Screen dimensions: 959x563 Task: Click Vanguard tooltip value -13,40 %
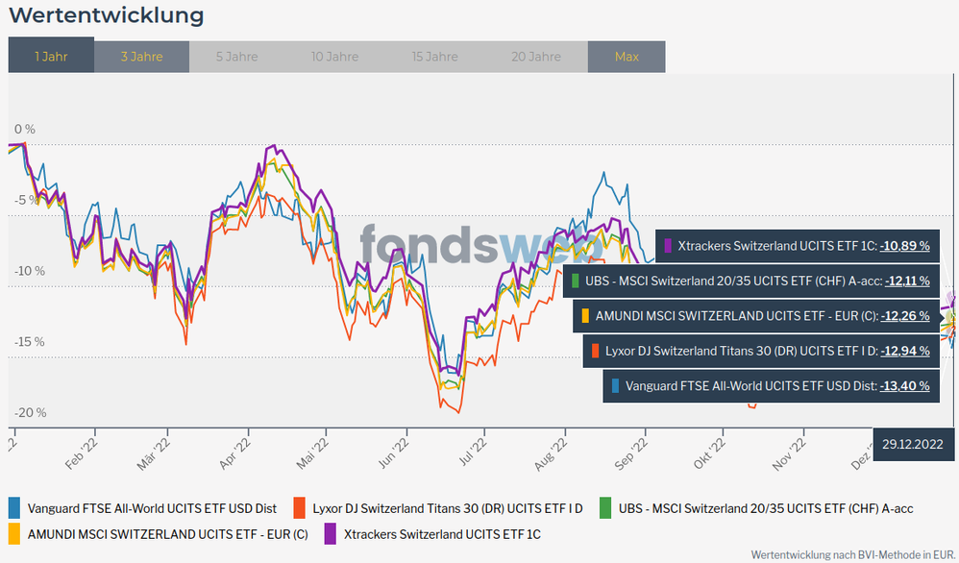[904, 386]
